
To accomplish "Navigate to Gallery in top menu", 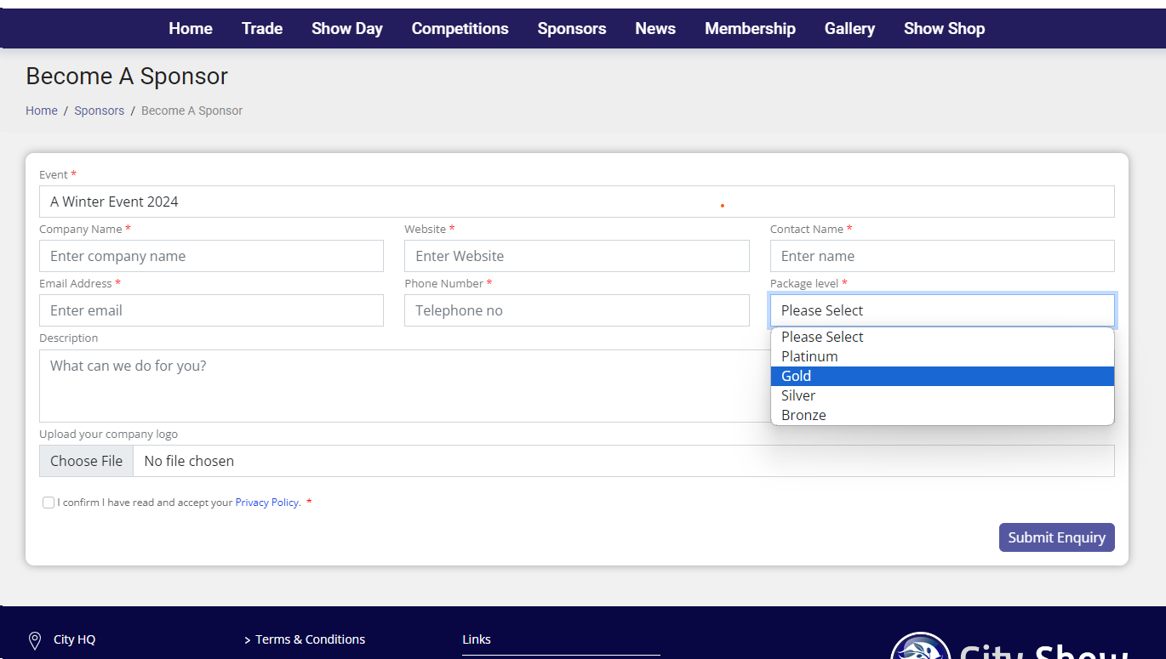I will 849,29.
